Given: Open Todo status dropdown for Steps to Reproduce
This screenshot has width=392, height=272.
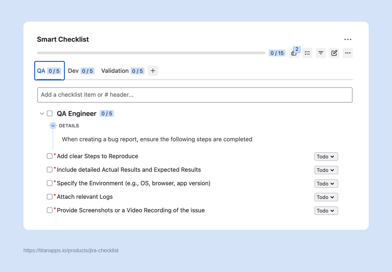Looking at the screenshot, I should pyautogui.click(x=326, y=157).
